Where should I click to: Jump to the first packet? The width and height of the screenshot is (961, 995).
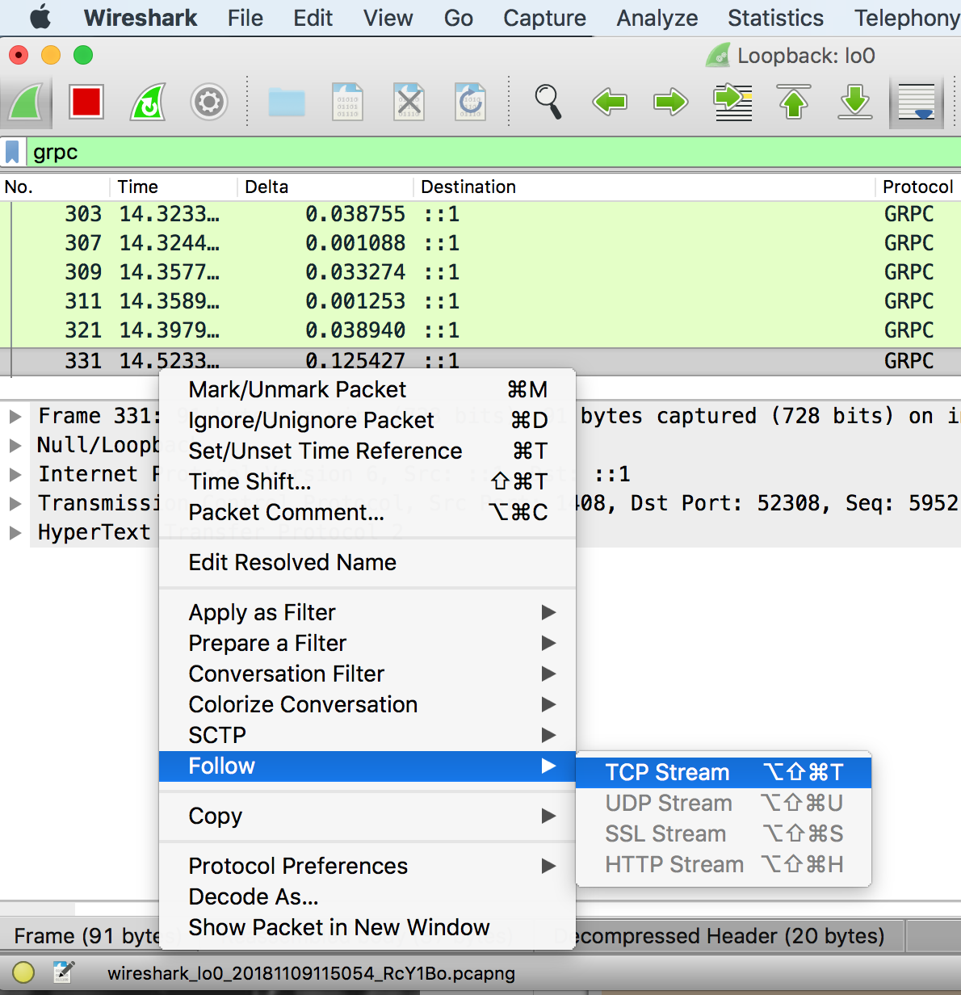(794, 103)
